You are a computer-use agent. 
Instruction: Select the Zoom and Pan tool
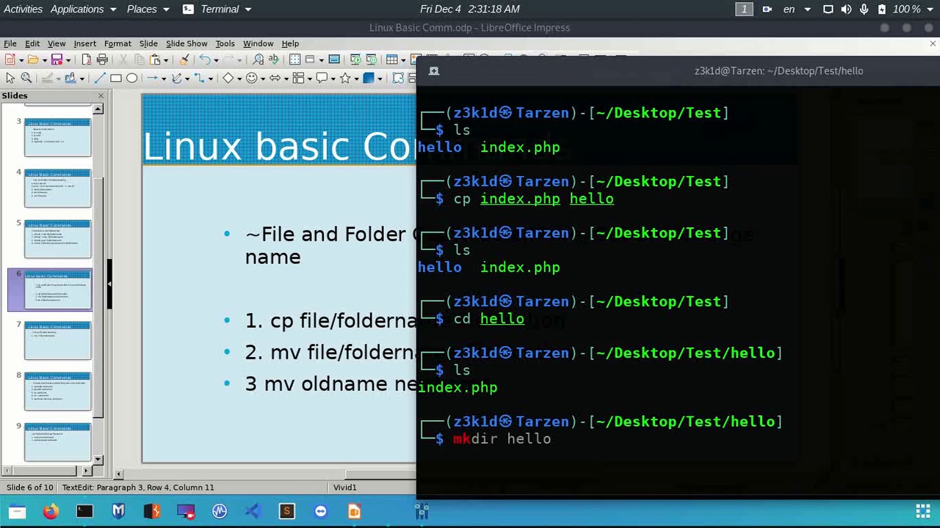coord(26,78)
